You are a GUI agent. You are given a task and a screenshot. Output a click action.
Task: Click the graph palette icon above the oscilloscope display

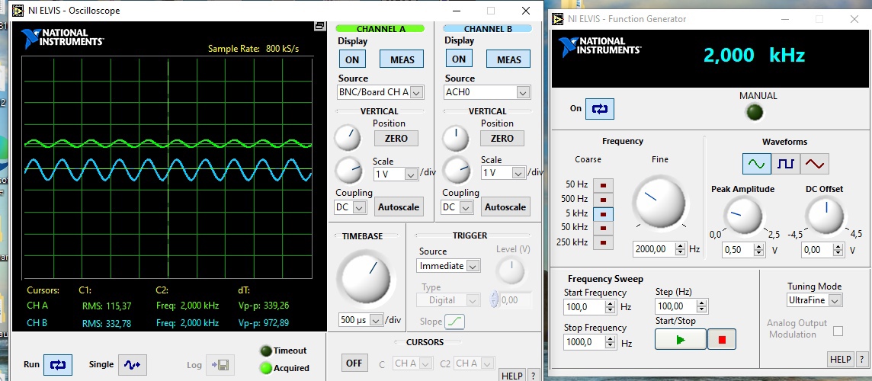coord(319,26)
